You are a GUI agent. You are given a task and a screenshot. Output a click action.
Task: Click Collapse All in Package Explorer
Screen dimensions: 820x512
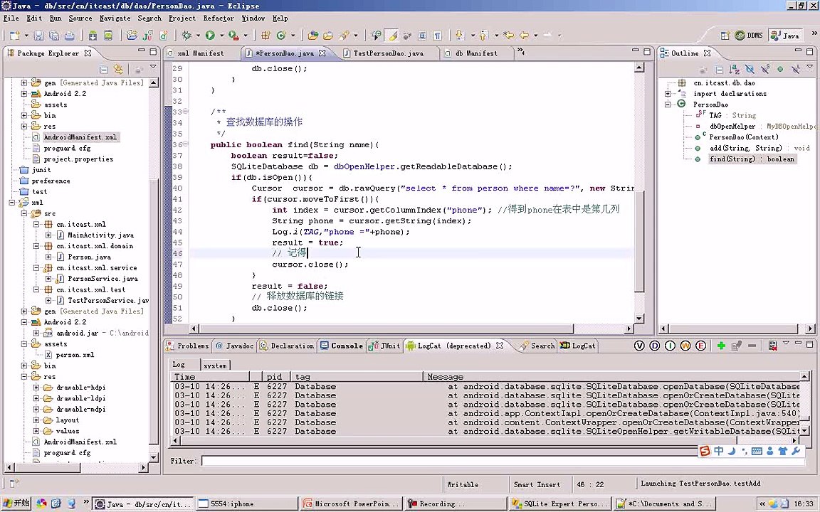tap(103, 70)
